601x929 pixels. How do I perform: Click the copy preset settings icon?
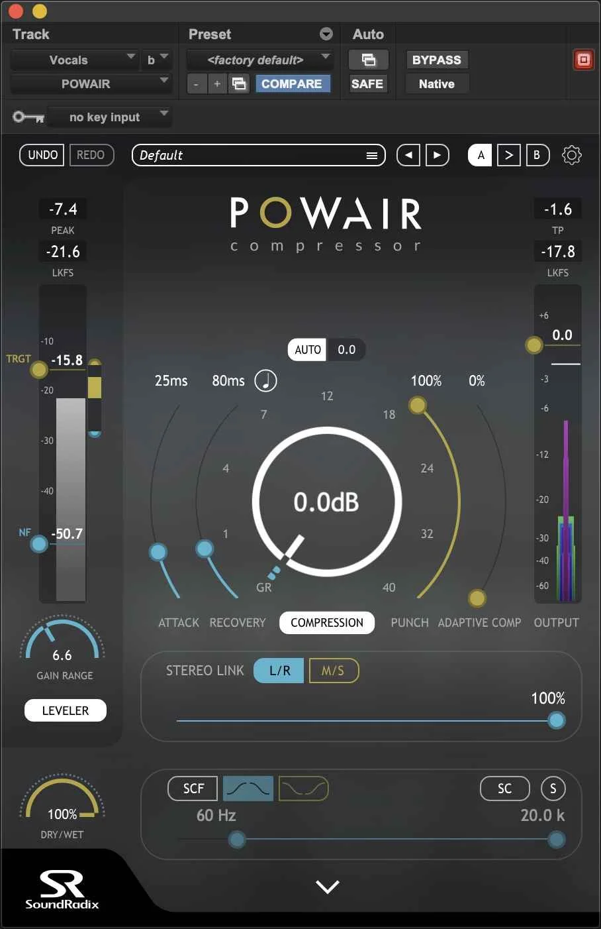[x=239, y=84]
